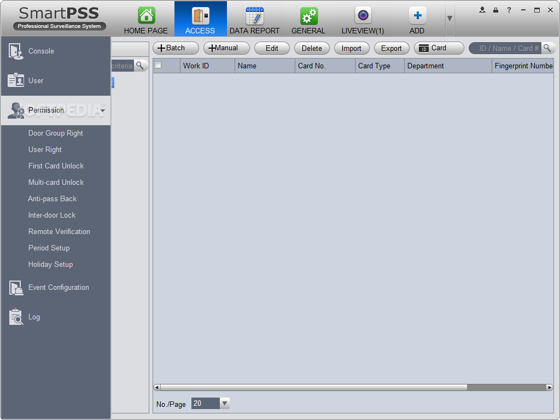Open Period Setup
Image resolution: width=560 pixels, height=420 pixels.
click(x=49, y=248)
